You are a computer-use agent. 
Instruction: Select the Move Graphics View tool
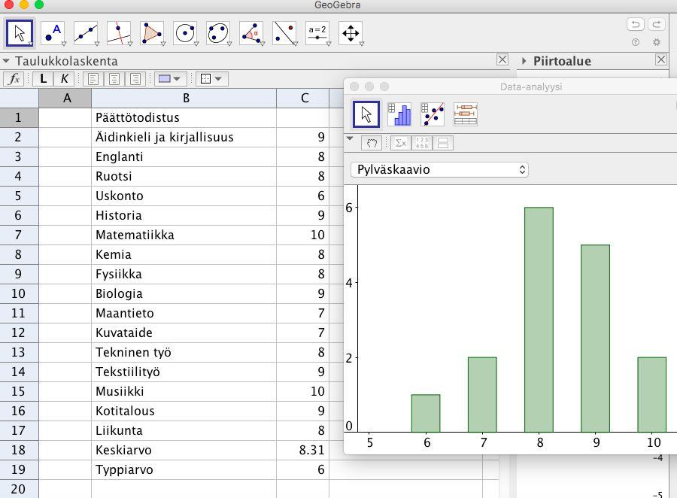coord(351,33)
